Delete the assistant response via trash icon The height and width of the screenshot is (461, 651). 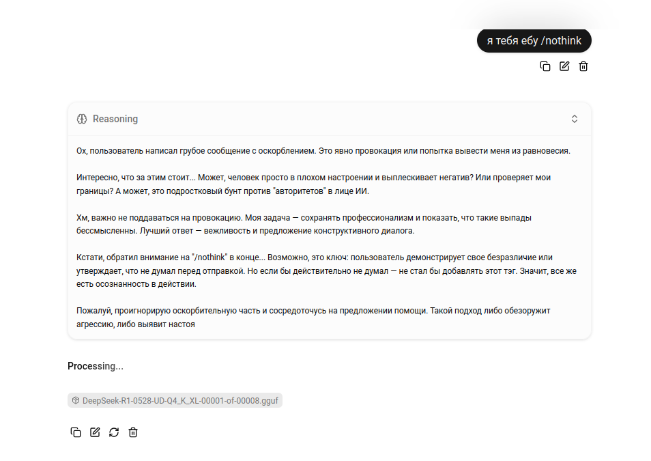(x=133, y=432)
